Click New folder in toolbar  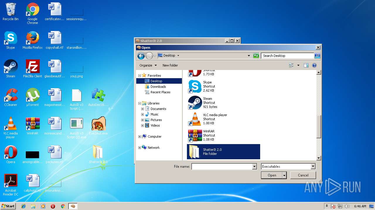click(170, 65)
